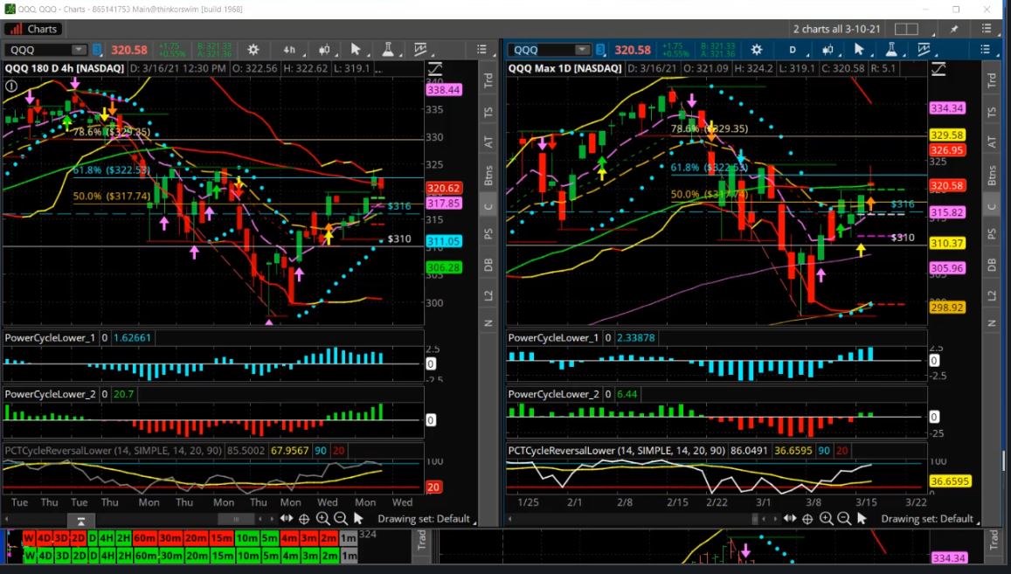Image resolution: width=1011 pixels, height=574 pixels.
Task: Open Btns sidebar tab on left chart
Action: click(x=488, y=175)
